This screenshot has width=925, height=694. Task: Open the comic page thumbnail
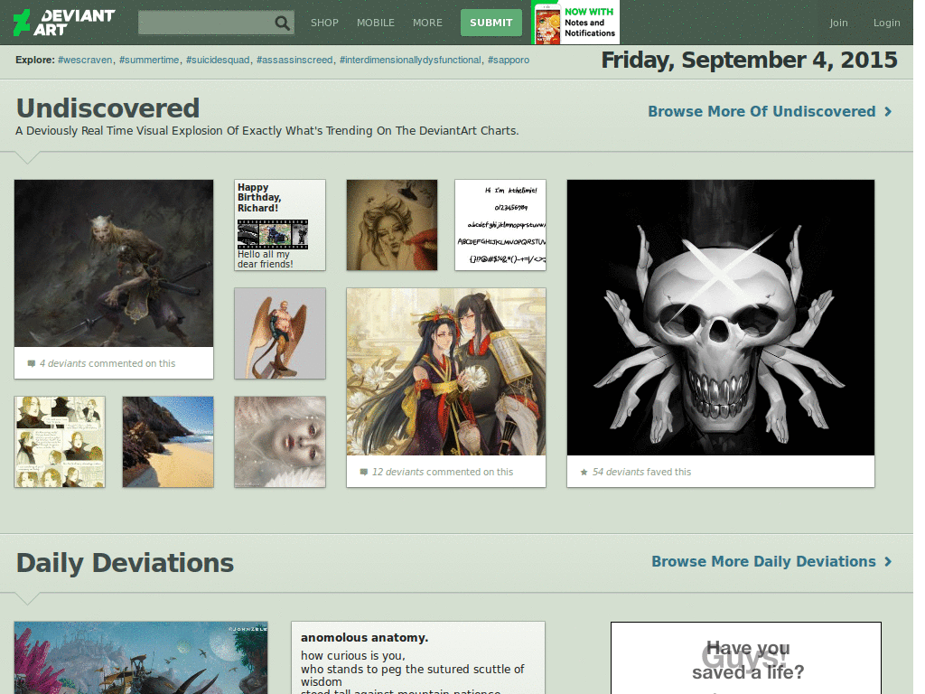tap(60, 442)
